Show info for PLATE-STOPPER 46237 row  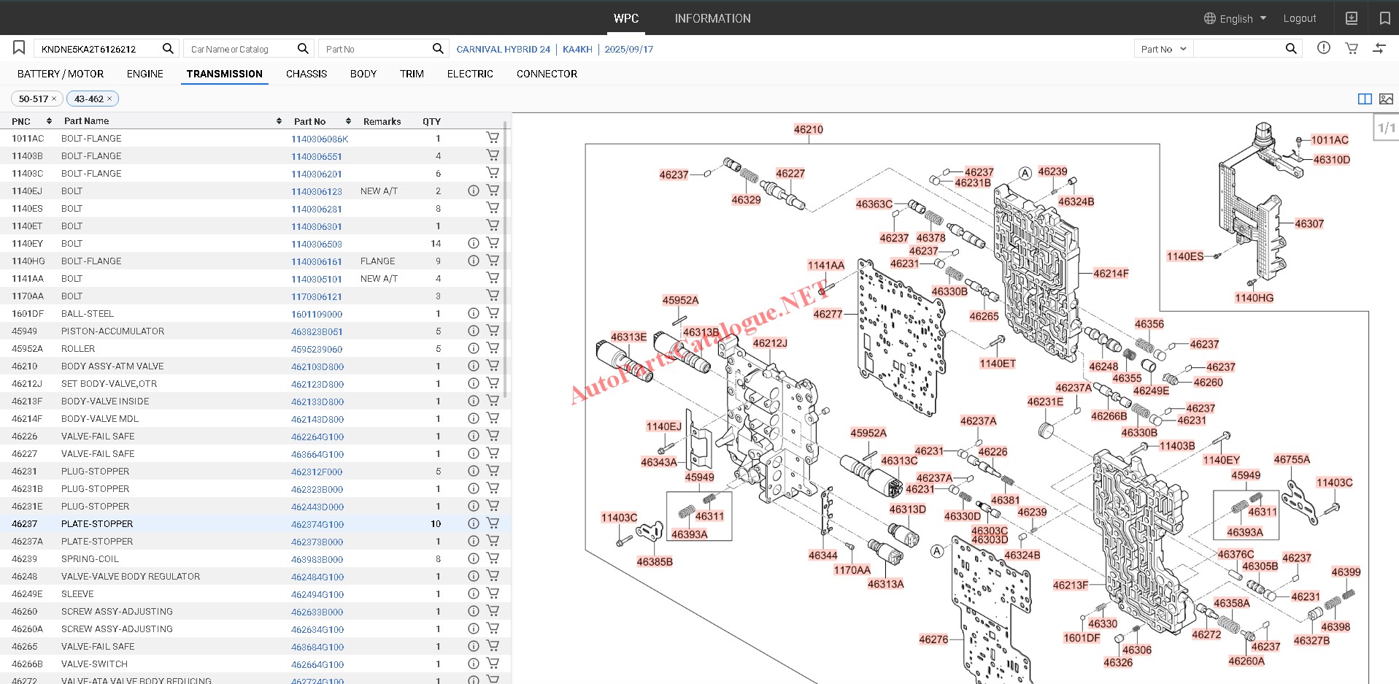(x=474, y=523)
